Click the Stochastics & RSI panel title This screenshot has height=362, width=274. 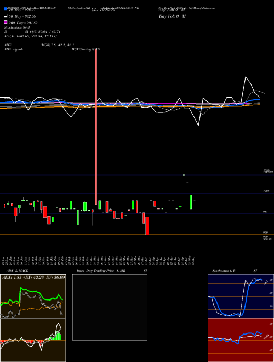point(235,271)
